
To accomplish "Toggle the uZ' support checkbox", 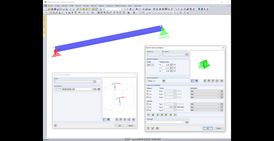I will pos(147,97).
